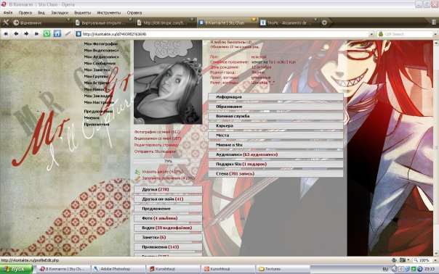
Task: Open the Виджеты menu
Action: (83, 12)
